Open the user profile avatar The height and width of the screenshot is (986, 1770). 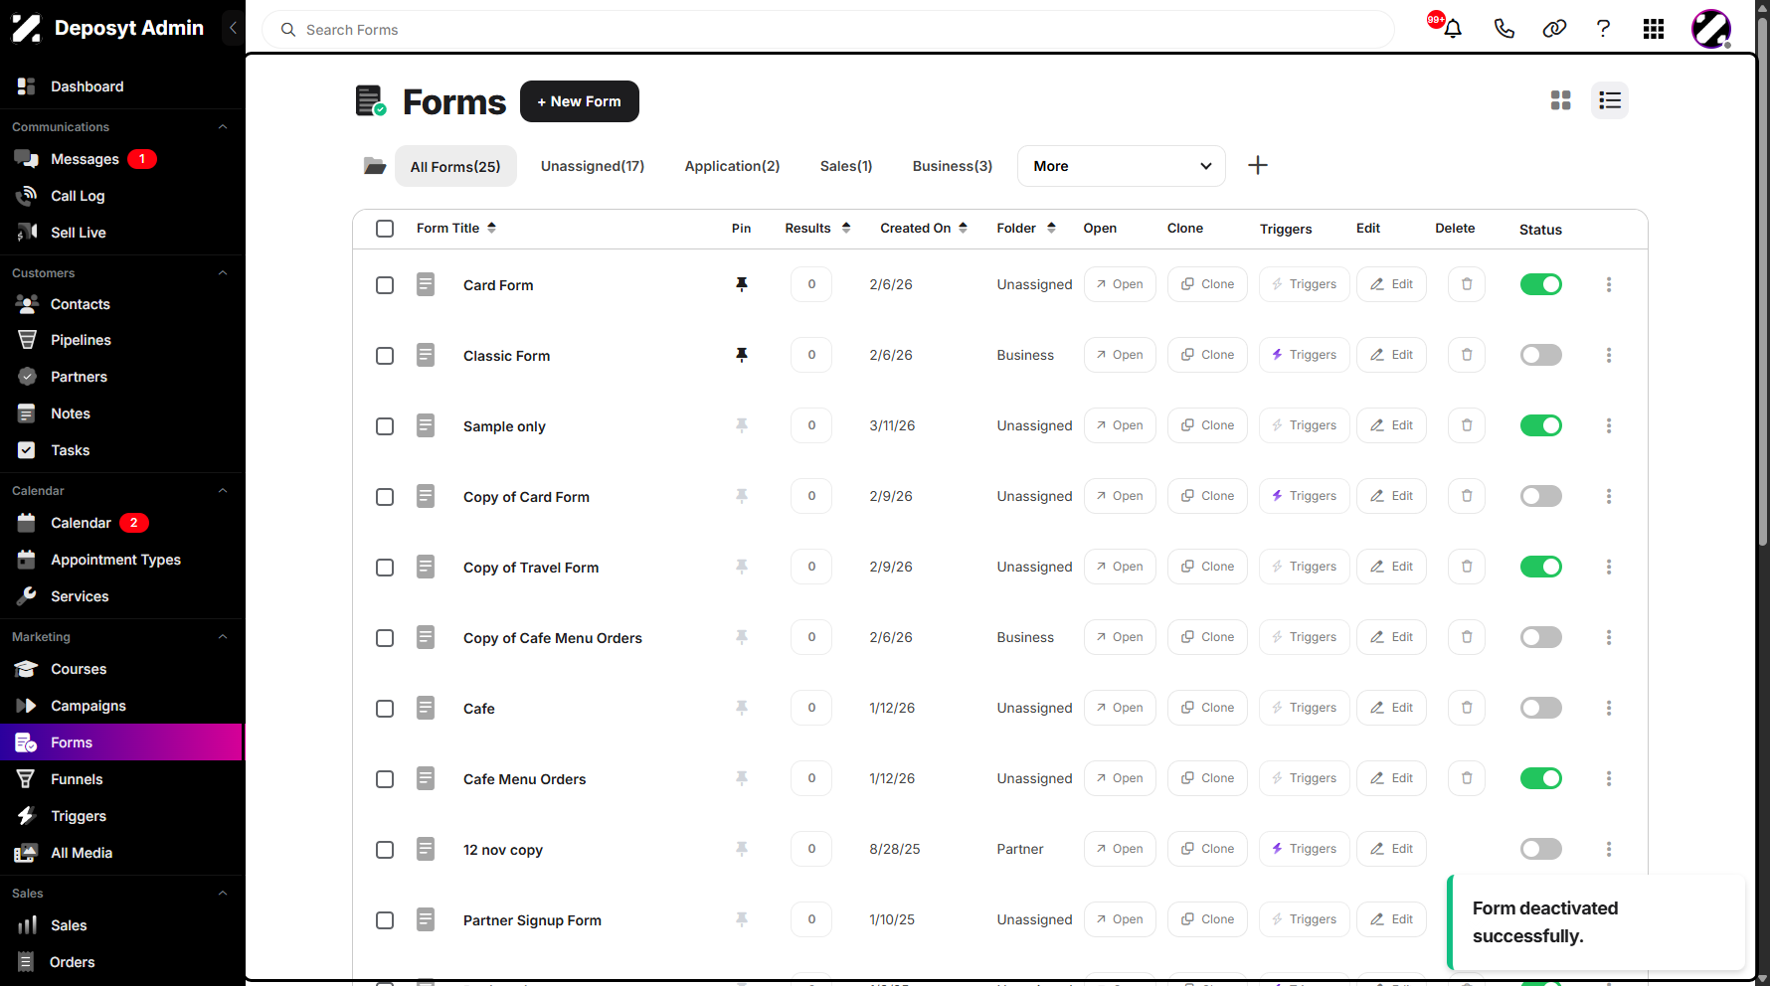click(1711, 29)
